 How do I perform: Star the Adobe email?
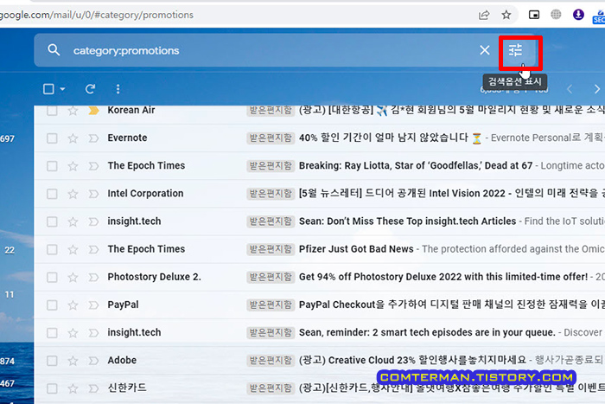coord(73,361)
